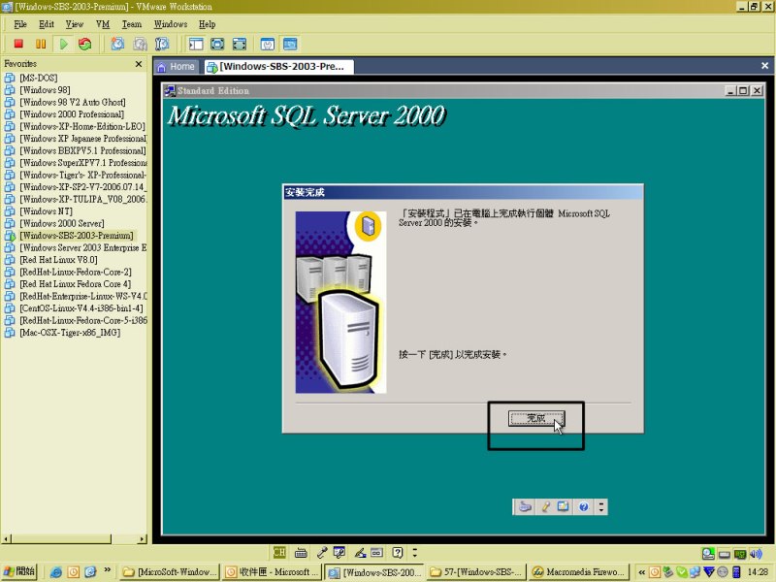Click the Reset VM toolbar icon

[x=85, y=44]
